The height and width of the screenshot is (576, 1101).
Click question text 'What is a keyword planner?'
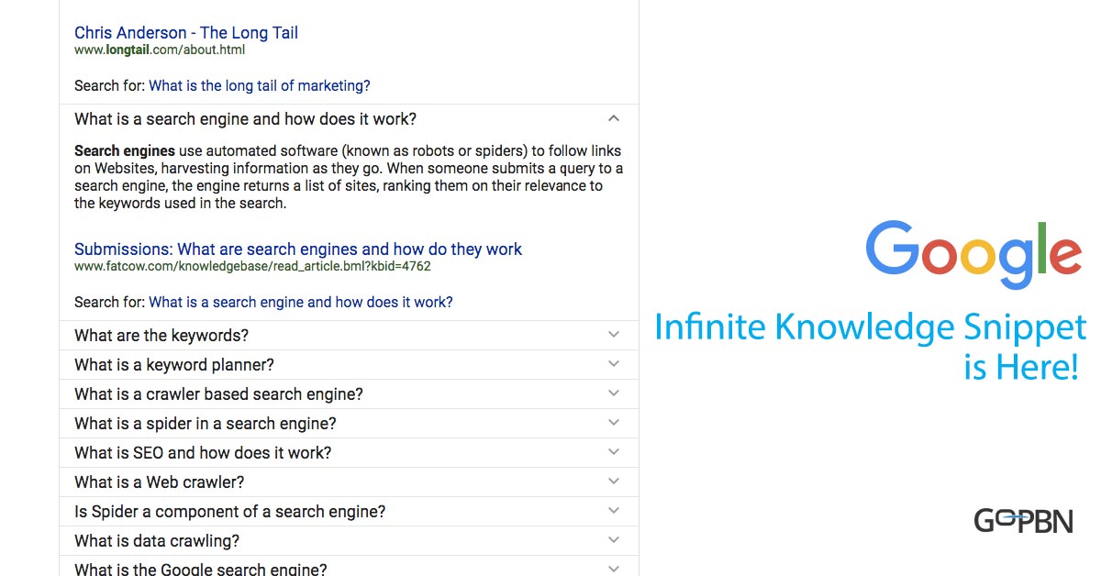coord(174,365)
